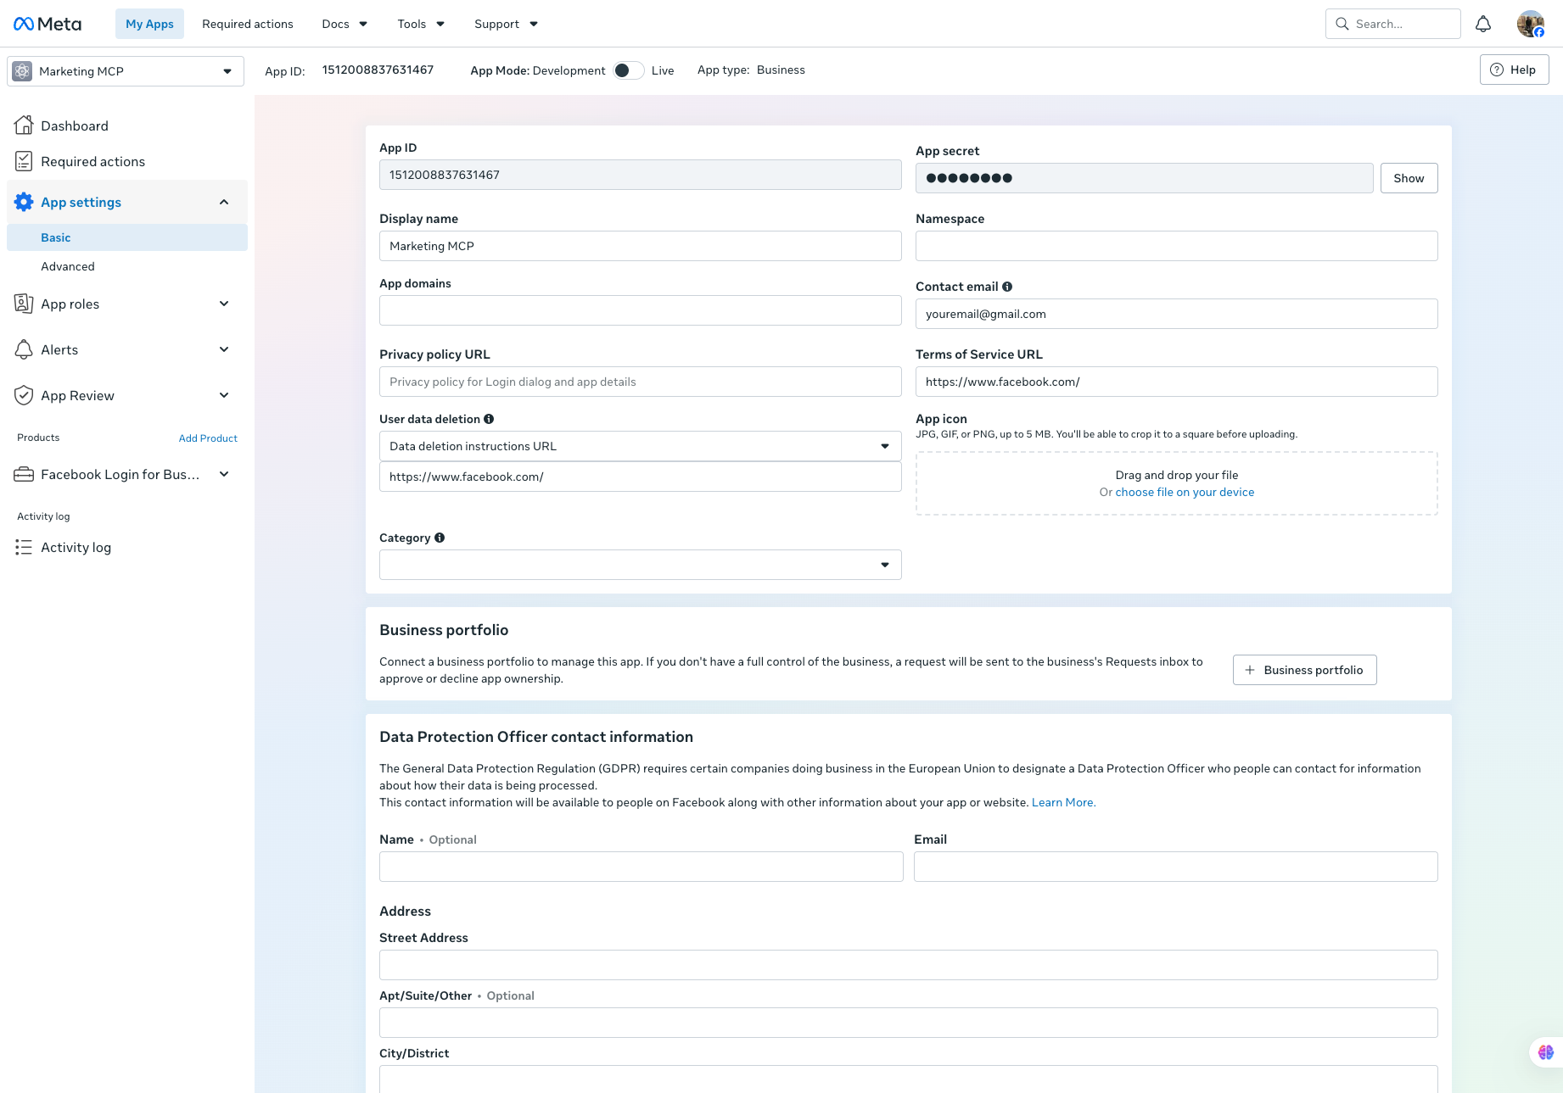Focus the Data Protection Officer Name field
The width and height of the screenshot is (1563, 1093).
641,867
